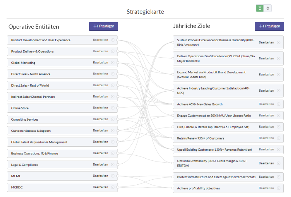This screenshot has height=197, width=291.
Task: Select the Customer Success & Support entity
Action: click(x=62, y=131)
